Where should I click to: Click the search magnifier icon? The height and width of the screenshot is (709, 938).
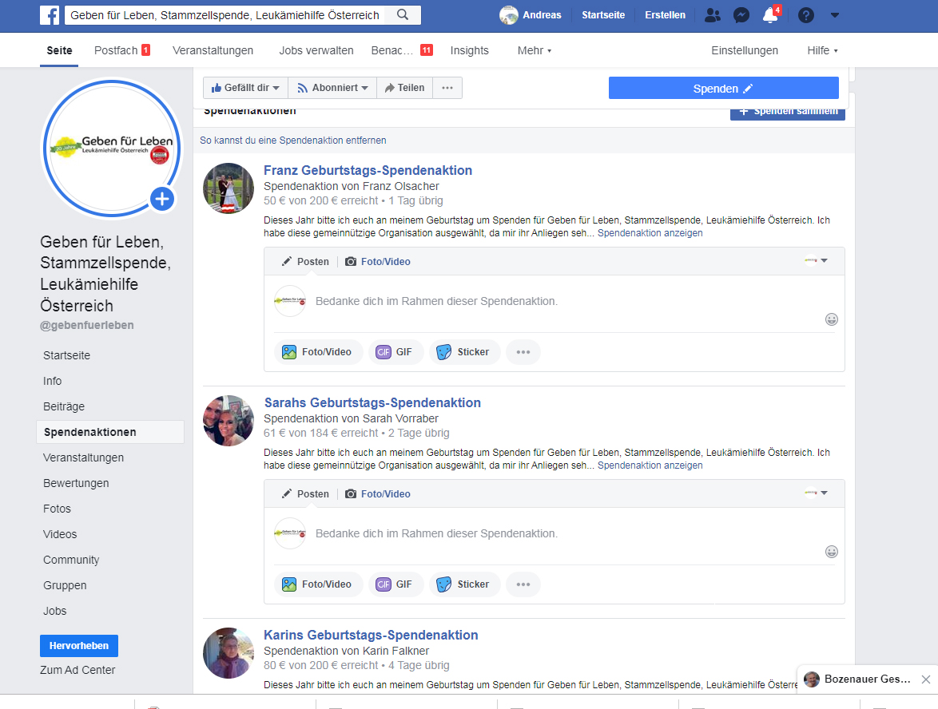click(403, 15)
